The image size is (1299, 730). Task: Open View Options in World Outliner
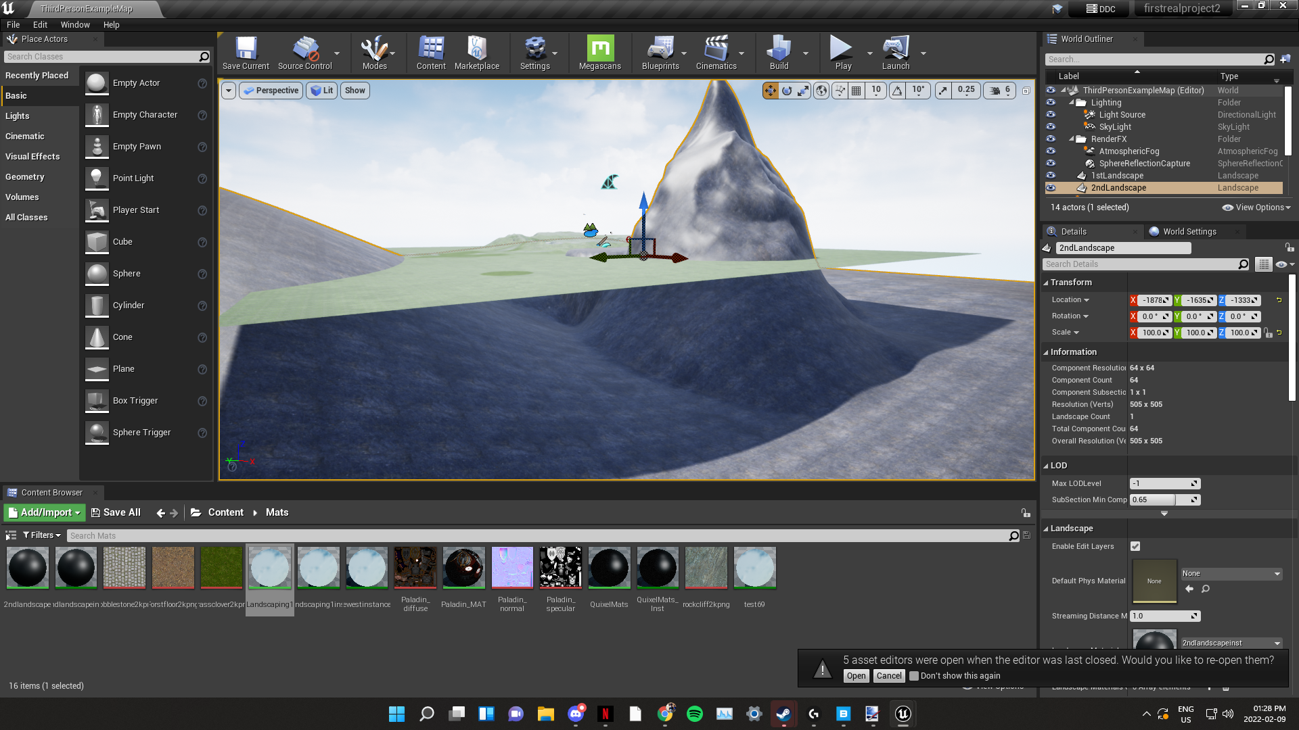(1256, 208)
